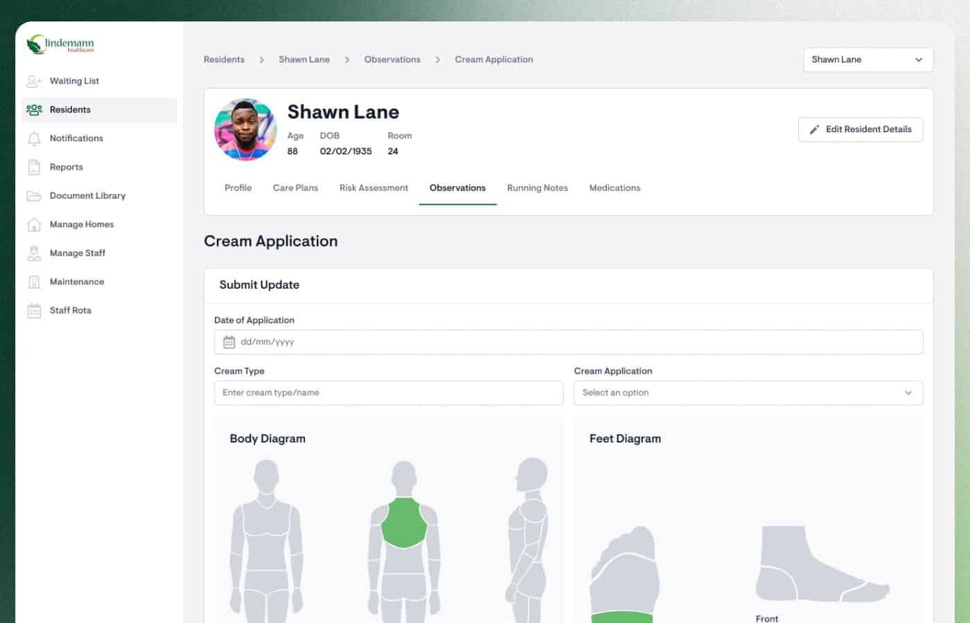Screen dimensions: 970x623
Task: Click the chevron after Residents breadcrumb
Action: click(261, 60)
